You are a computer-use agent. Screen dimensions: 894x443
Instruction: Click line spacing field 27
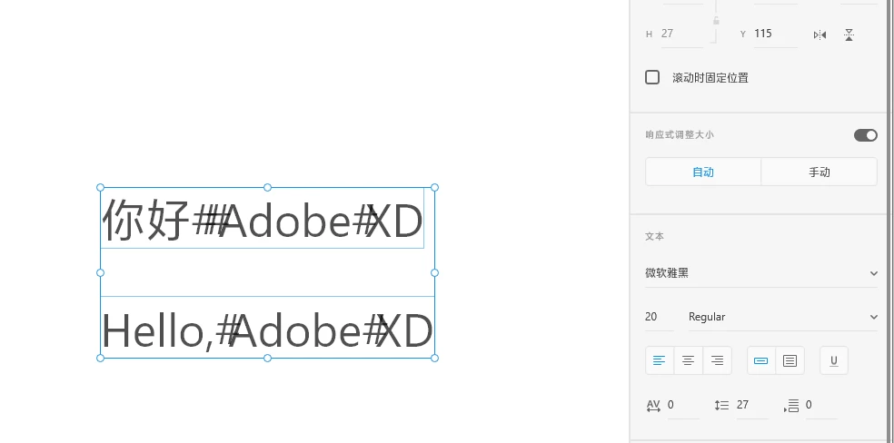(x=752, y=406)
